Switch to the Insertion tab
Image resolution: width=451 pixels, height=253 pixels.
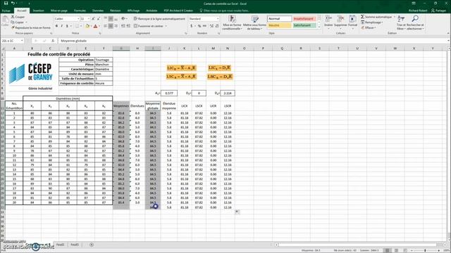[x=38, y=11]
